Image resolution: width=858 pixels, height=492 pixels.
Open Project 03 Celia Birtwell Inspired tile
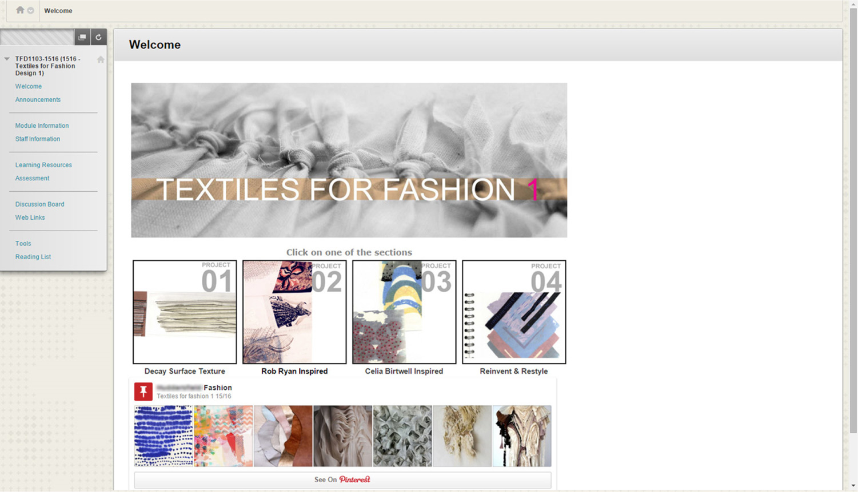tap(404, 312)
